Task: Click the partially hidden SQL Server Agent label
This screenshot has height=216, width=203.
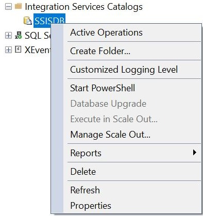Action: point(38,36)
